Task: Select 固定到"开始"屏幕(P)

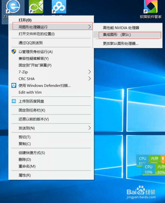Action: pos(51,65)
